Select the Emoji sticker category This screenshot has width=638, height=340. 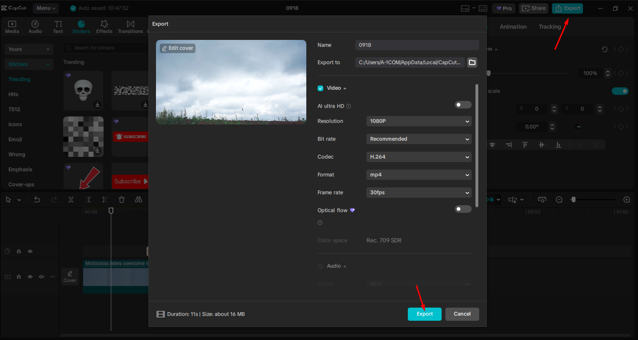pos(15,139)
